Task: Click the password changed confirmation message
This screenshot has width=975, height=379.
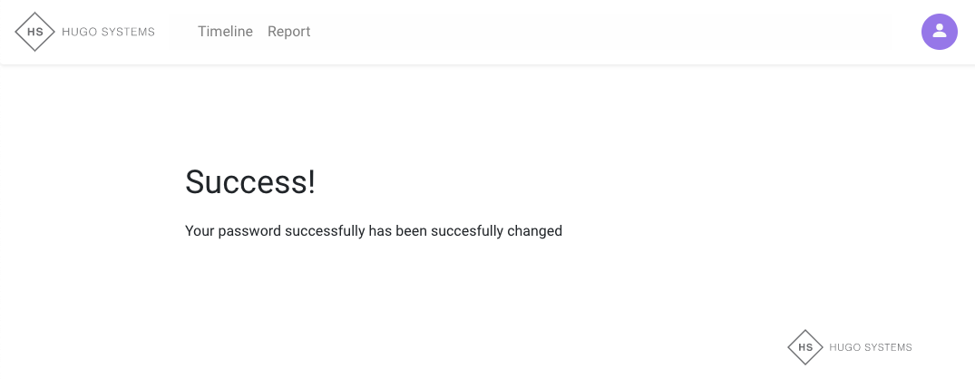Action: tap(374, 231)
